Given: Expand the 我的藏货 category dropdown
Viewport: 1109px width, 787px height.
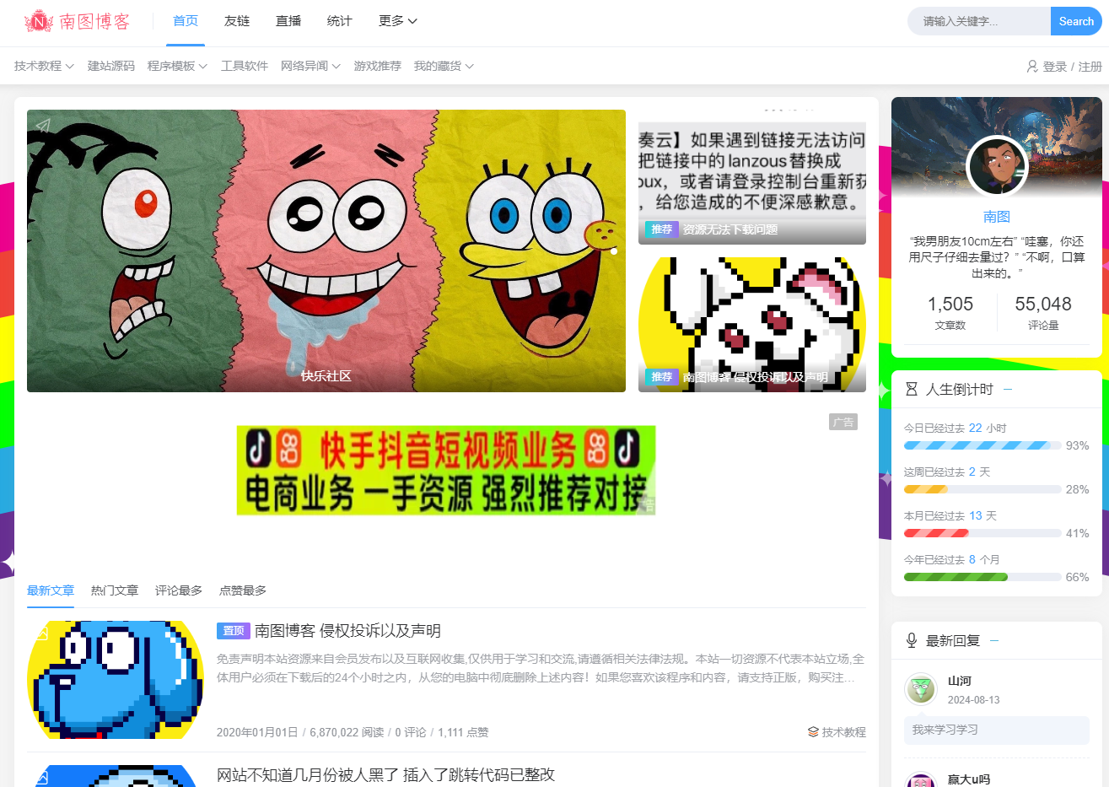Looking at the screenshot, I should pos(444,66).
